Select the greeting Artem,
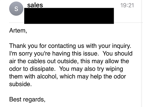This screenshot has width=143, height=107. 18,31
